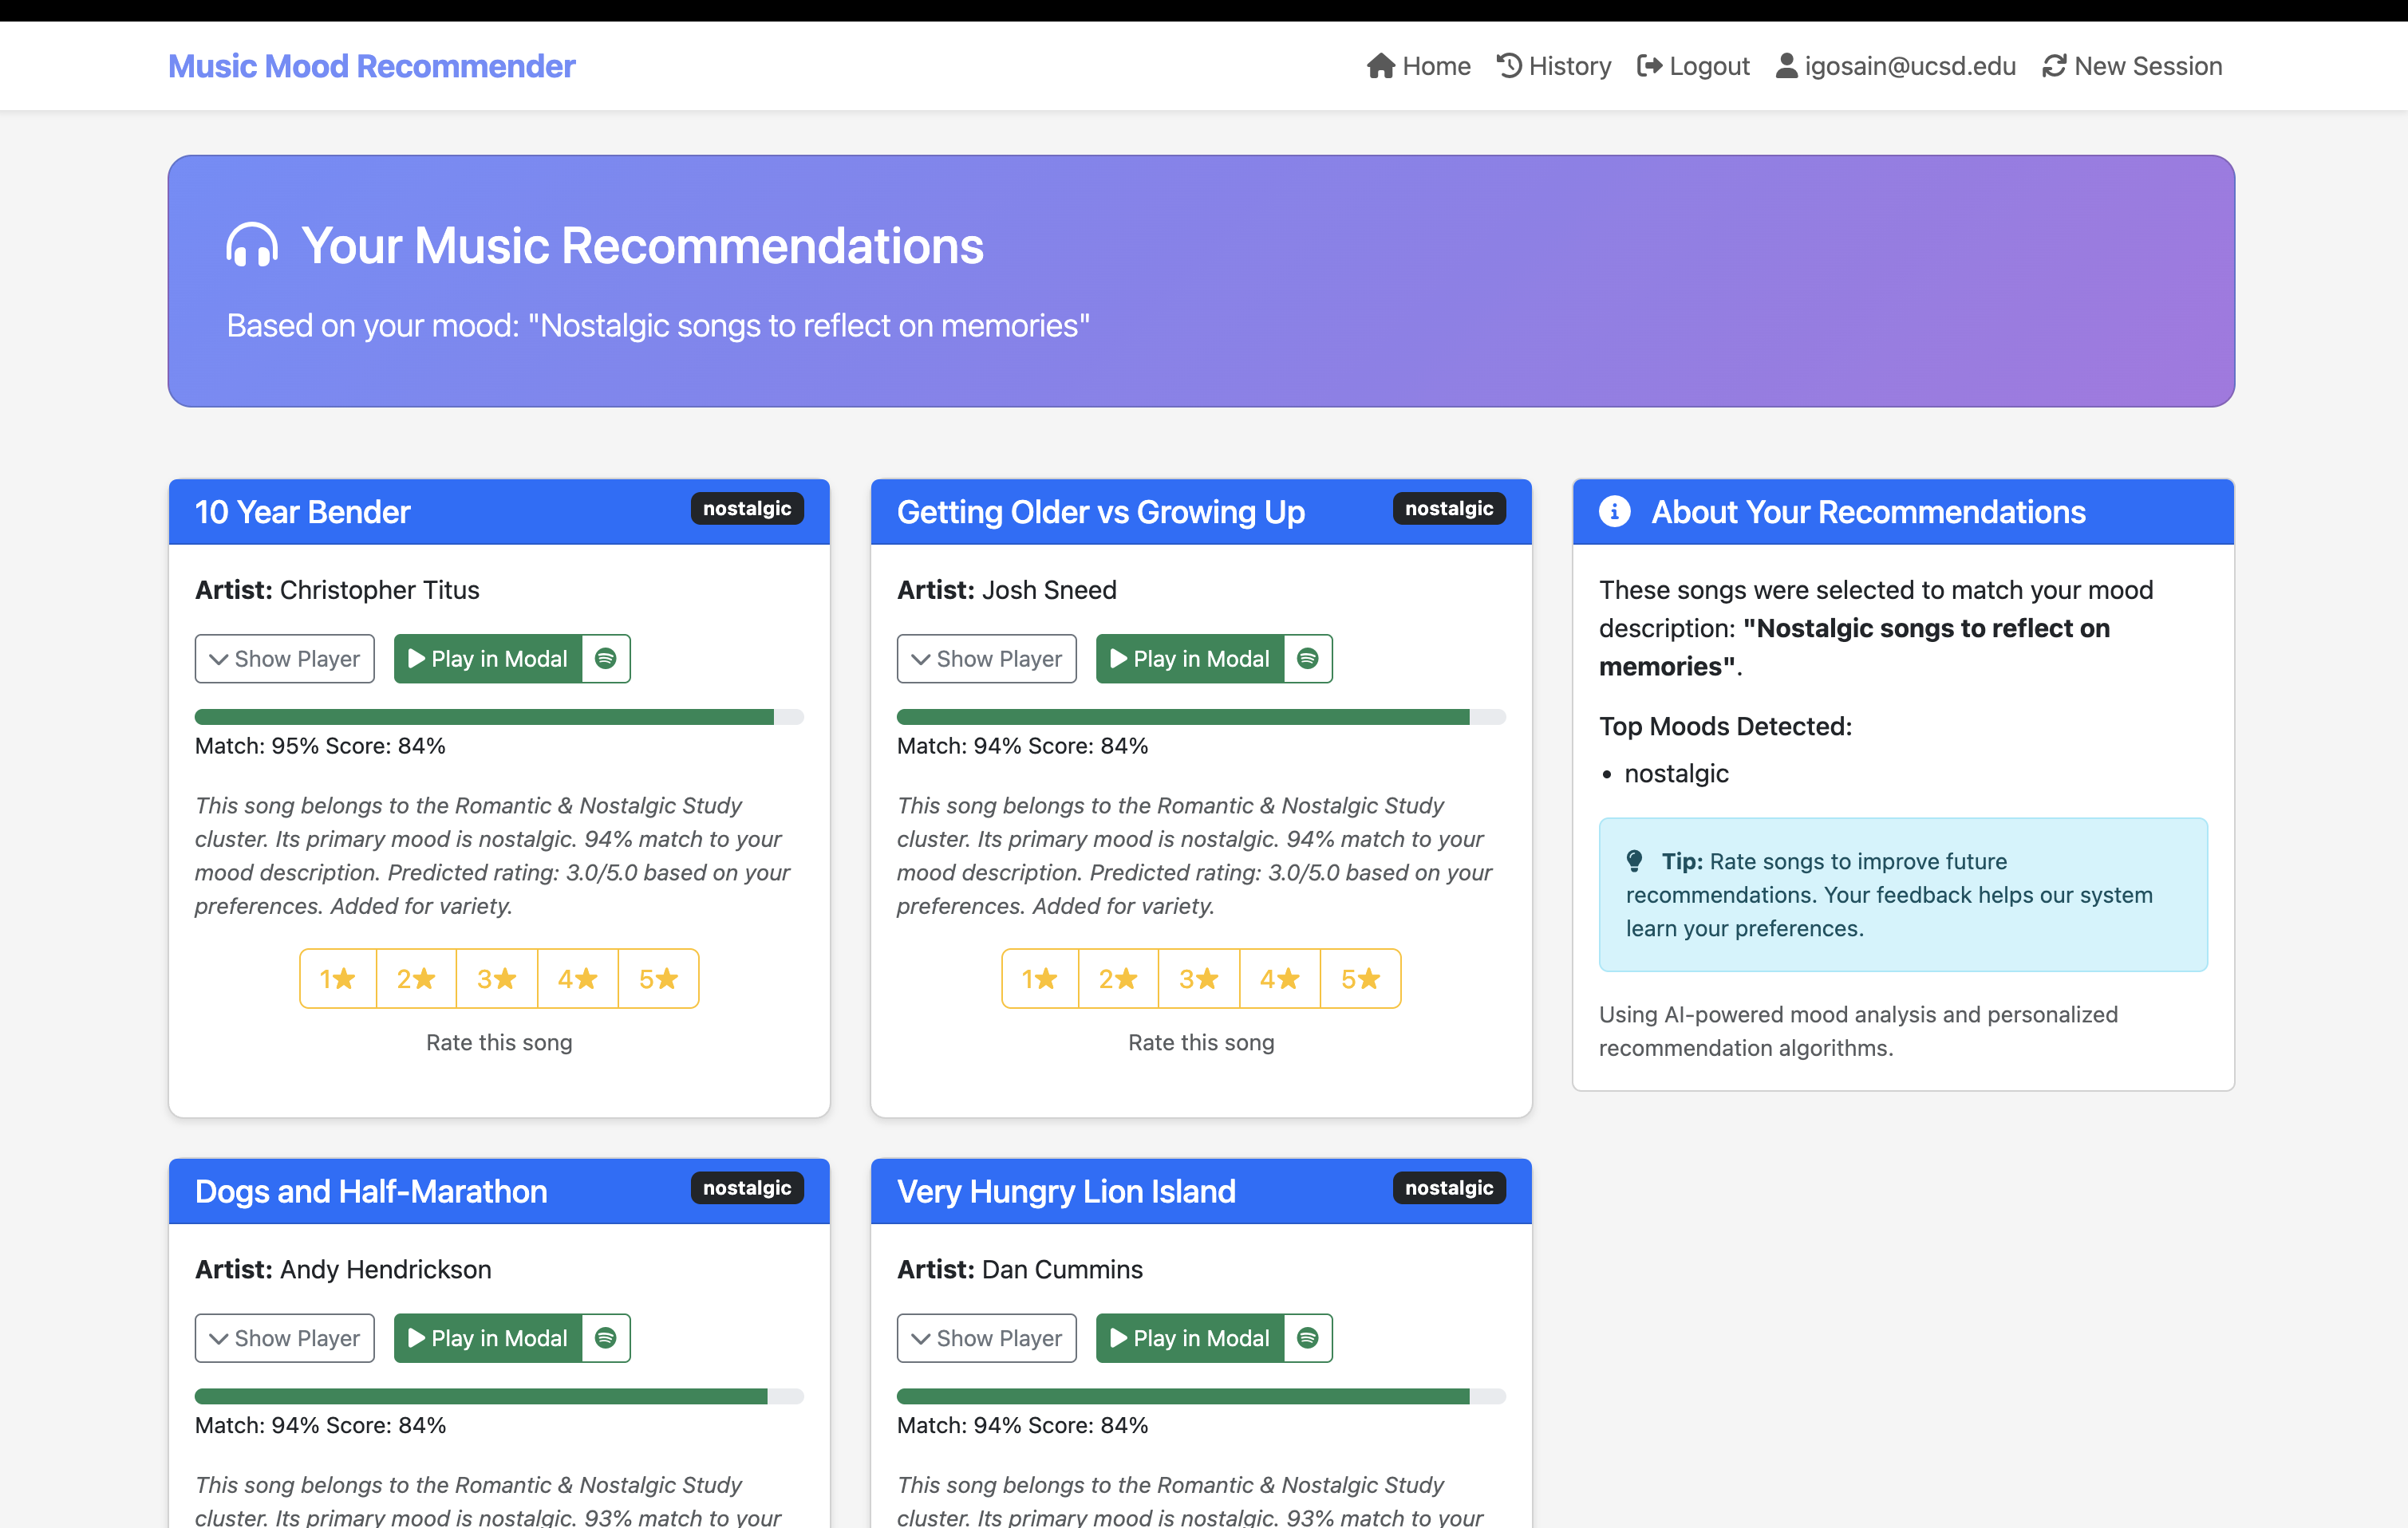This screenshot has height=1528, width=2408.
Task: Click the Spotify icon on Getting Older vs Growing Up
Action: click(x=1308, y=659)
